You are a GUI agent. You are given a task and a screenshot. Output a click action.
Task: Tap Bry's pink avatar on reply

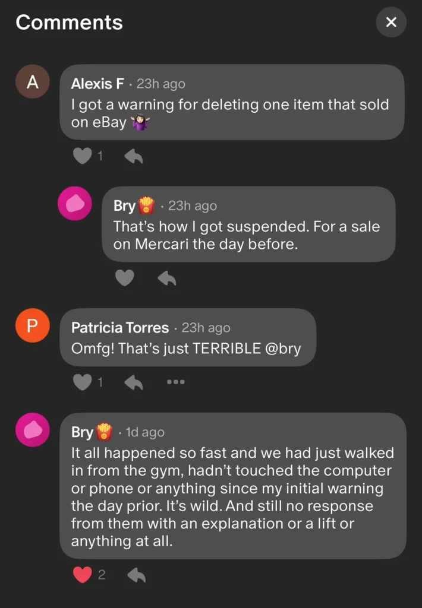pyautogui.click(x=75, y=204)
